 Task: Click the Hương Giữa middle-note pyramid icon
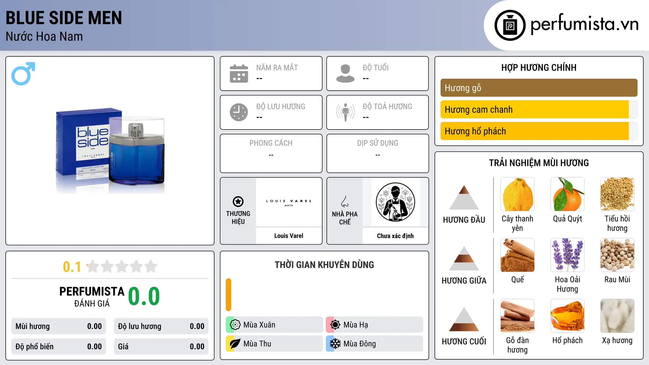click(x=464, y=258)
